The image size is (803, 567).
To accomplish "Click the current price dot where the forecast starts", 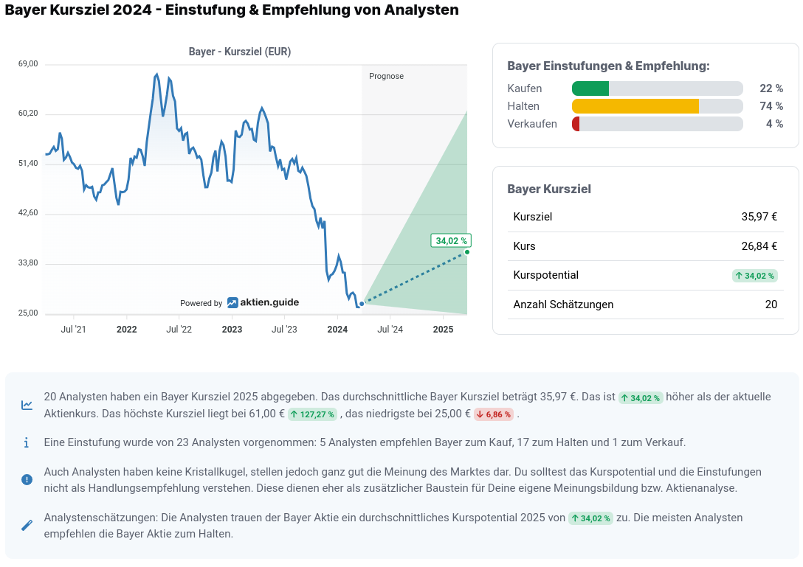I will point(362,303).
